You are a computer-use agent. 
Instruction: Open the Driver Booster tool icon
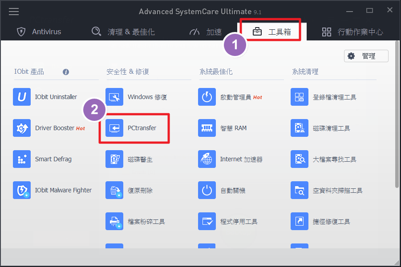(x=22, y=128)
